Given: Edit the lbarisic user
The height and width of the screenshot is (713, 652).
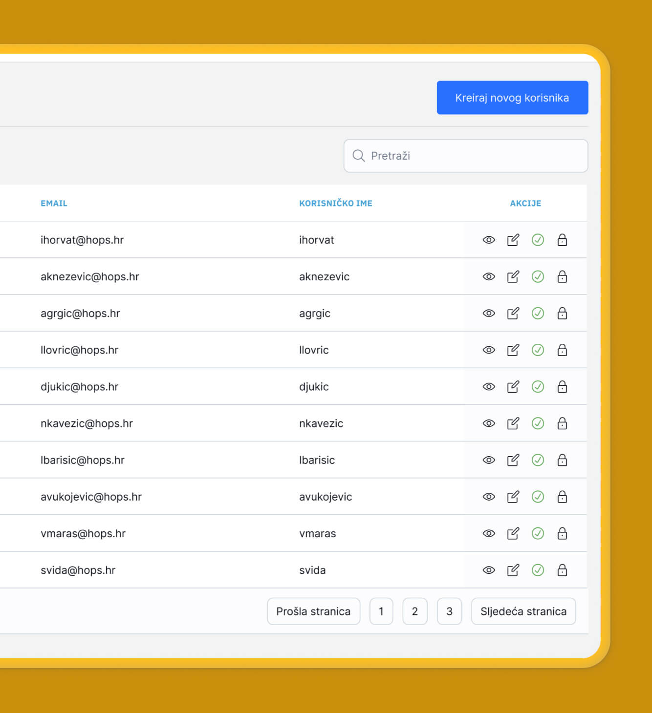Looking at the screenshot, I should 513,460.
